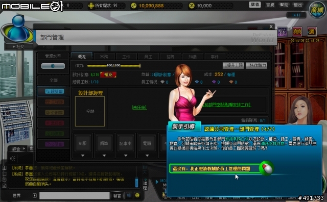This screenshot has height=202, width=327.
Task: Open the 幫助 help button
Action: click(x=284, y=5)
